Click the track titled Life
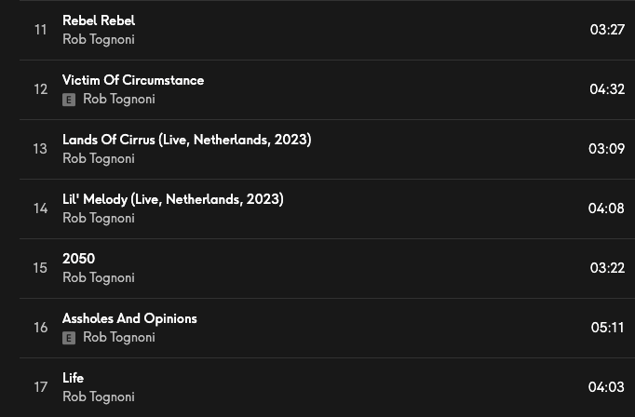This screenshot has height=417, width=635. 73,378
